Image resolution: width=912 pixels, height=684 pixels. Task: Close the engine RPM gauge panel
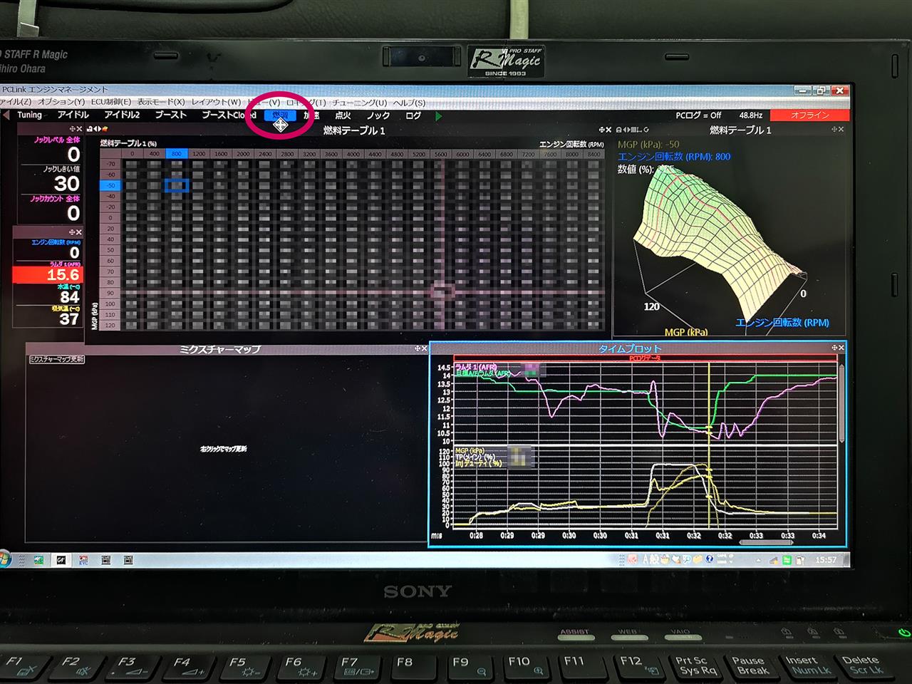coord(79,232)
